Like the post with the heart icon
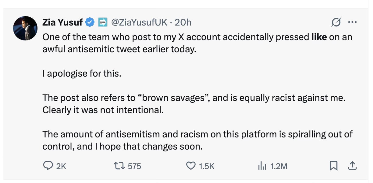The image size is (373, 183). (191, 166)
